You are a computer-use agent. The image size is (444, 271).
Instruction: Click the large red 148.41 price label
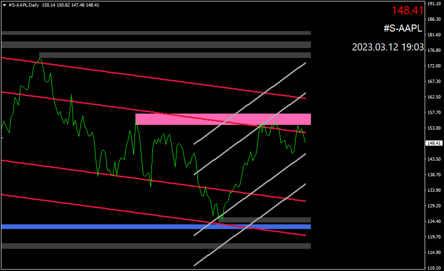pos(408,10)
